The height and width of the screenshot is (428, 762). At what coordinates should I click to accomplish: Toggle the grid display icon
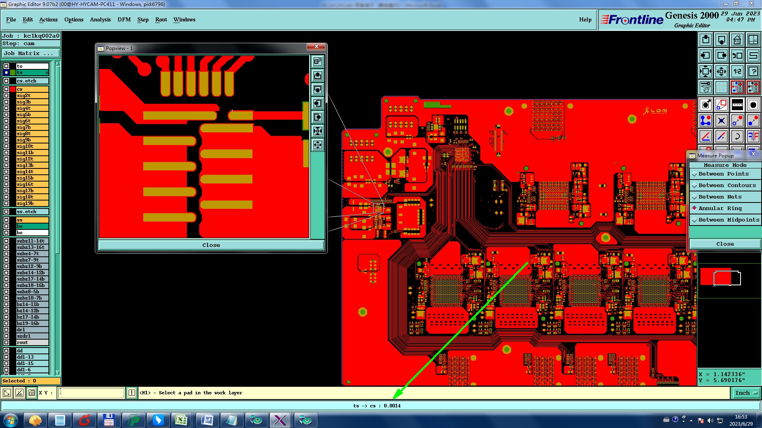pos(721,87)
